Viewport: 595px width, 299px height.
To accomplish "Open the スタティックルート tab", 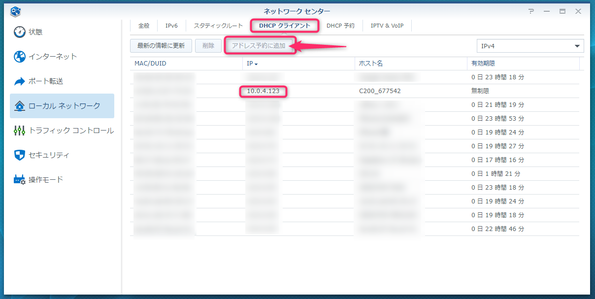I will coord(218,26).
